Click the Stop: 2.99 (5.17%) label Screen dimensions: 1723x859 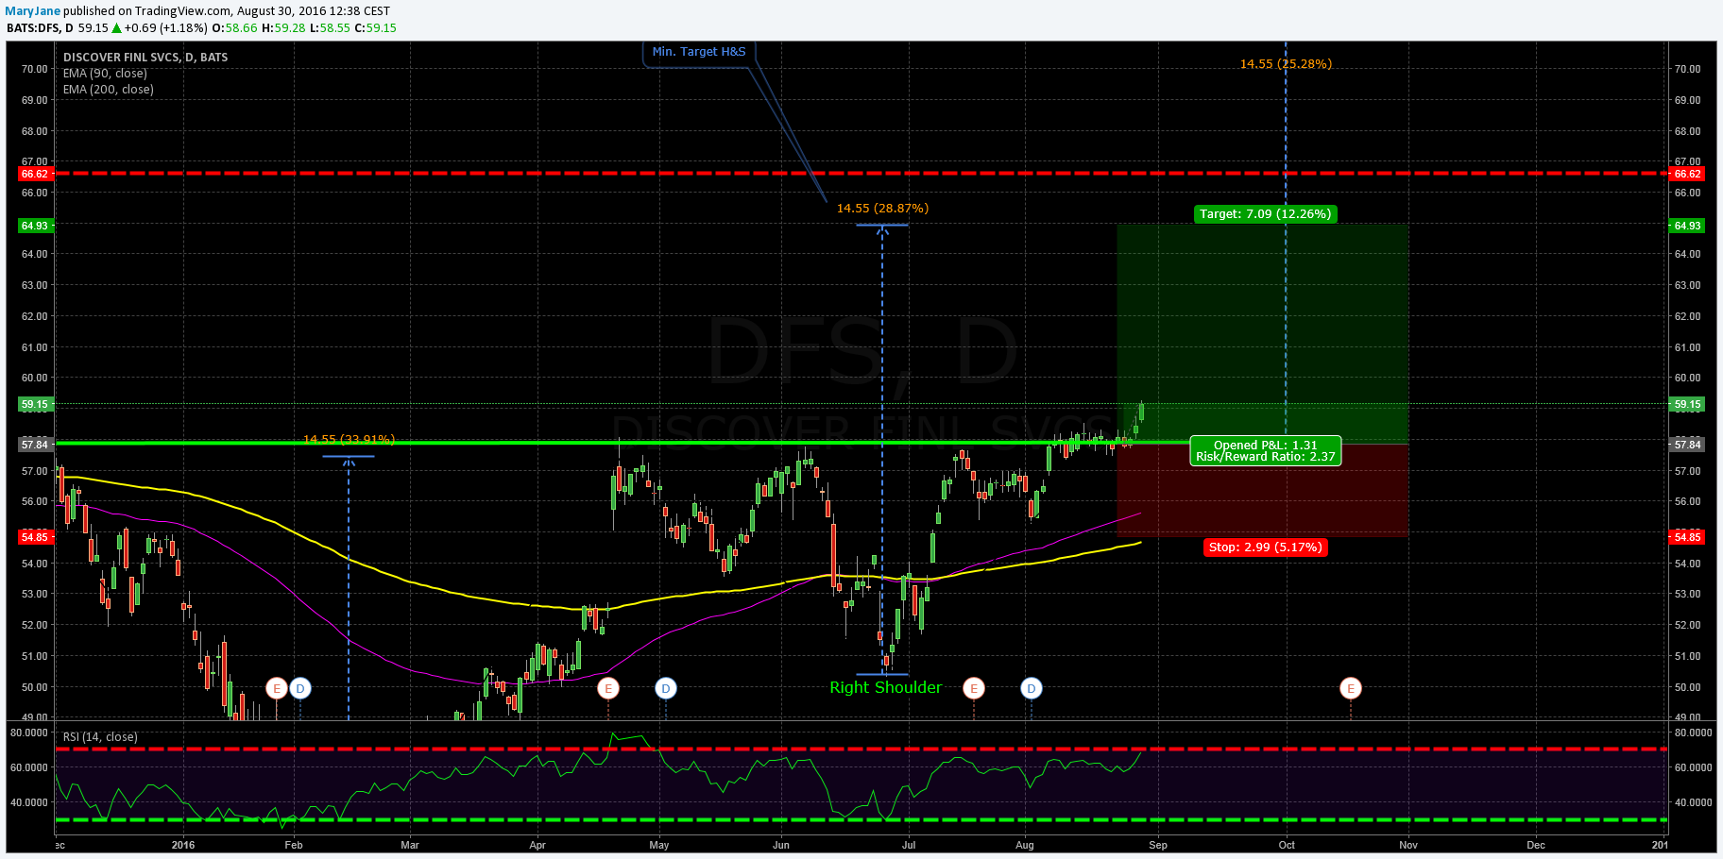[x=1266, y=547]
